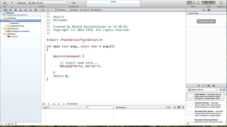Show the Search navigator
The height and width of the screenshot is (127, 227).
[x=16, y=10]
